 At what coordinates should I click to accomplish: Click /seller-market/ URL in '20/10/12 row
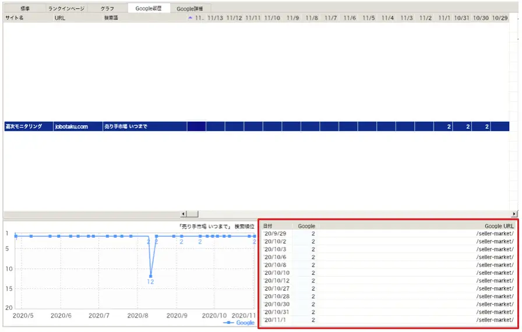click(x=495, y=281)
